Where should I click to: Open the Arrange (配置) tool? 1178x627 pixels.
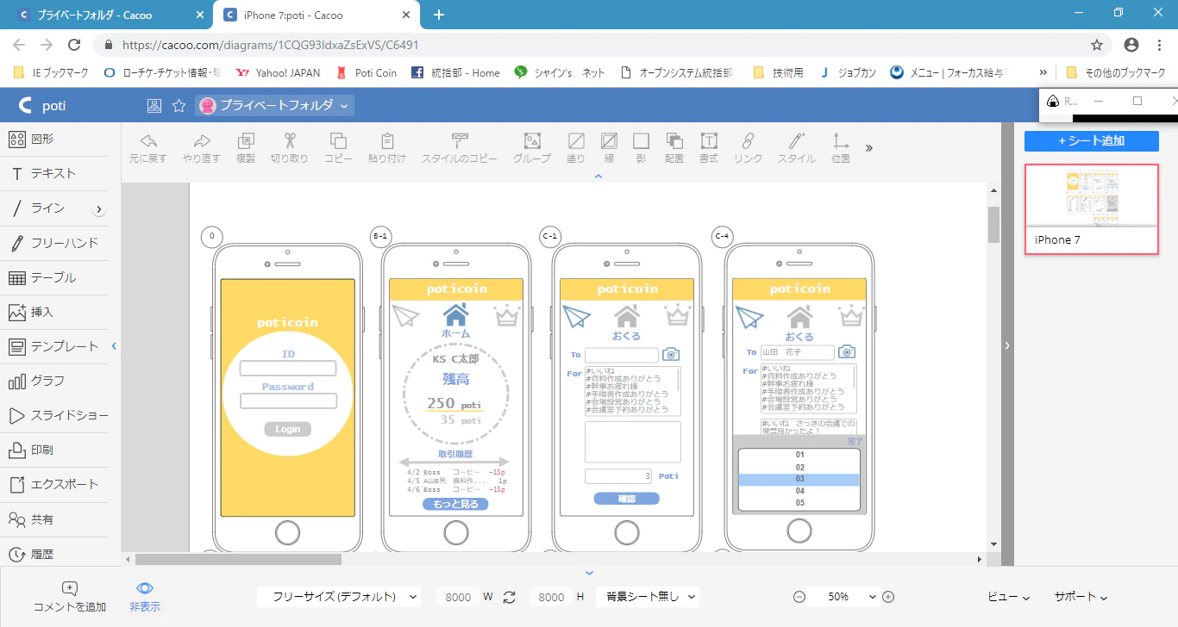(x=674, y=147)
